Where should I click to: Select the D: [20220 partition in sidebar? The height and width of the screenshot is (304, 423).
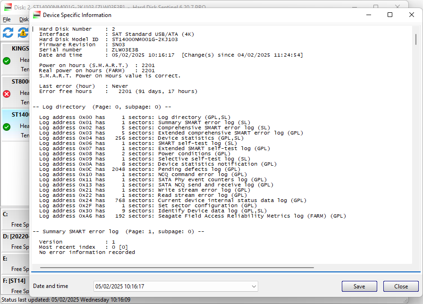(16, 241)
